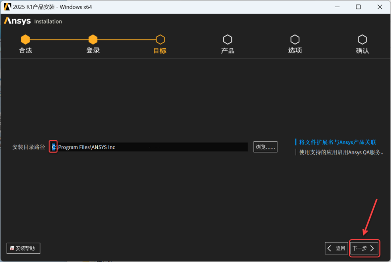This screenshot has height=262, width=391.
Task: Click the 合法 step hexagon icon
Action: (x=25, y=39)
